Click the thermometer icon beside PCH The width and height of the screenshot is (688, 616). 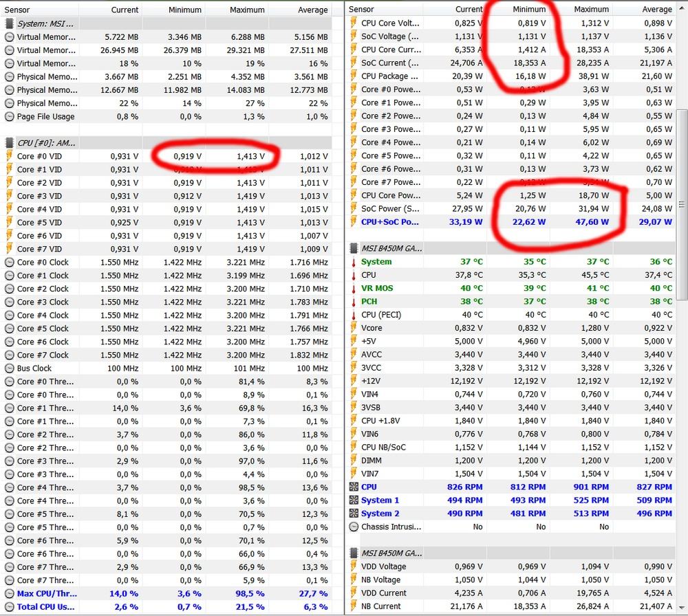[354, 302]
